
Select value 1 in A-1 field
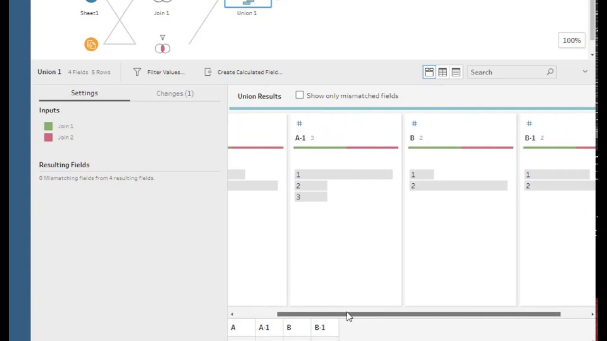pos(343,175)
